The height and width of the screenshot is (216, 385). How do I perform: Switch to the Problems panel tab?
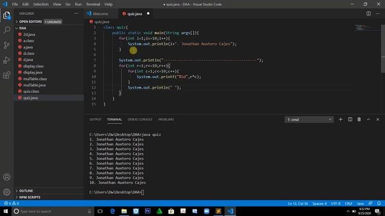tap(166, 119)
